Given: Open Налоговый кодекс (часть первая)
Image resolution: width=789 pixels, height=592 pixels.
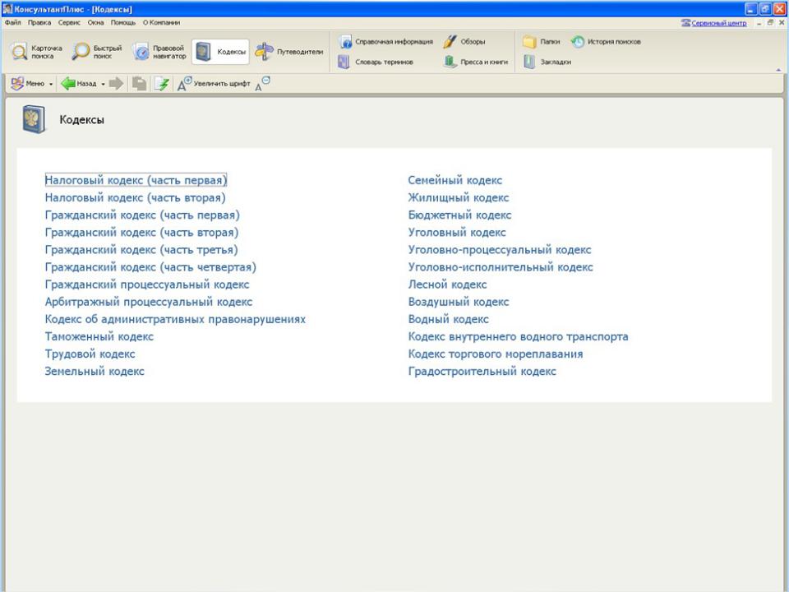Looking at the screenshot, I should click(x=136, y=180).
